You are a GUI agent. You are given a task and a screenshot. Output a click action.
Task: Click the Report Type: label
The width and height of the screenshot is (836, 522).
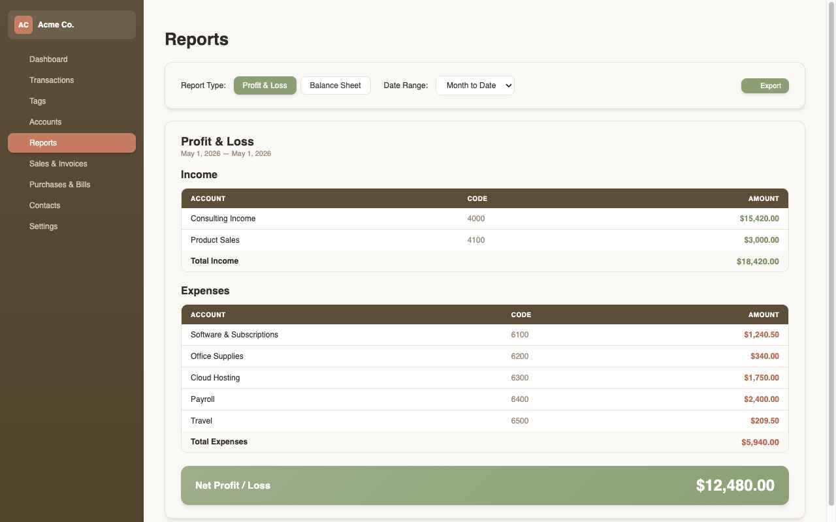coord(203,85)
